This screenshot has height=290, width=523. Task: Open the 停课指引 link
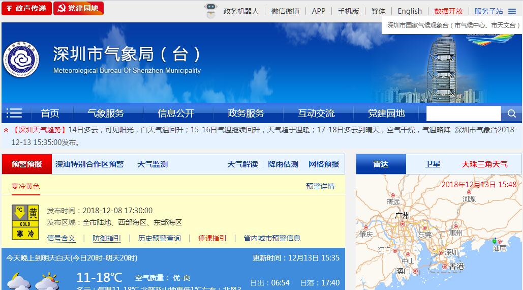(x=212, y=238)
